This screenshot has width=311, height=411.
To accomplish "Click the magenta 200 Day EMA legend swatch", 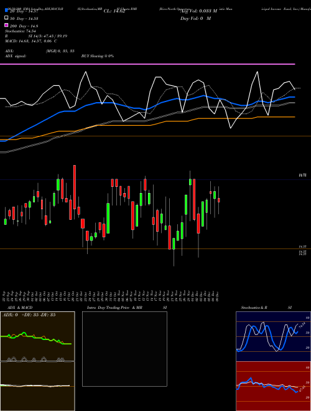I will pyautogui.click(x=7, y=25).
